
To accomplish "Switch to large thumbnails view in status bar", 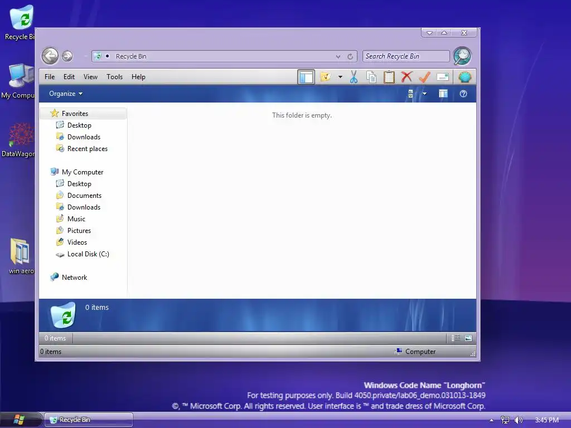I will [x=468, y=338].
